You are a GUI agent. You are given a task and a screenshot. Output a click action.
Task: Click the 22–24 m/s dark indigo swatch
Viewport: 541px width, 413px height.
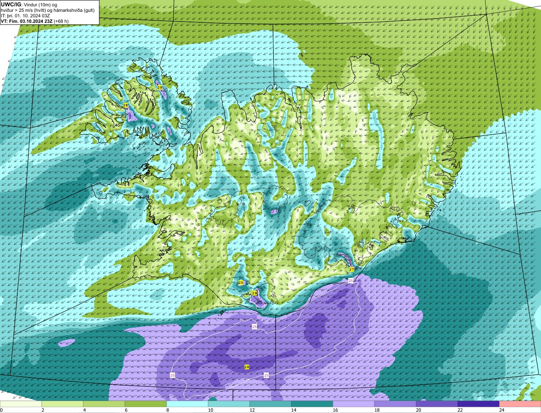tap(478, 404)
